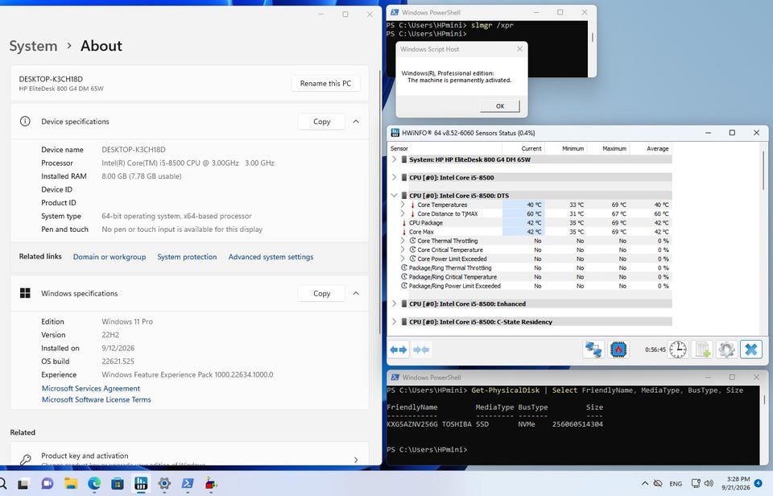Click the Maximum column header in HWiNFO
The height and width of the screenshot is (496, 773).
point(608,148)
